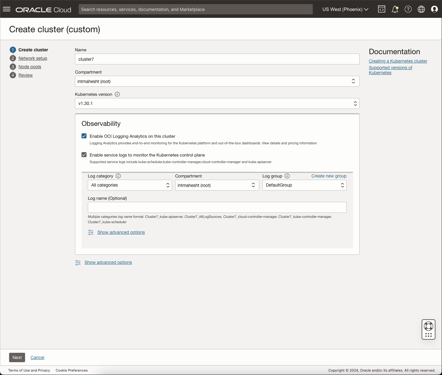Go to the Network setup step
The height and width of the screenshot is (375, 442).
(x=33, y=58)
